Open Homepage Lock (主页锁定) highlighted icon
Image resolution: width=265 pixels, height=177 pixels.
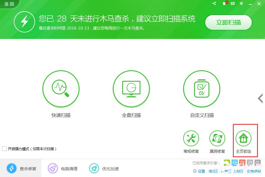(x=244, y=138)
